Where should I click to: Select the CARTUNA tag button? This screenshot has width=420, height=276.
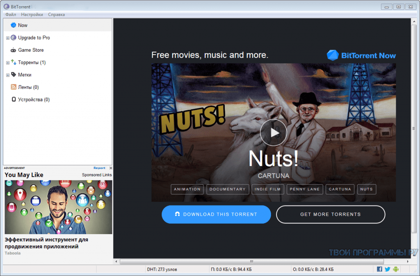click(x=340, y=189)
